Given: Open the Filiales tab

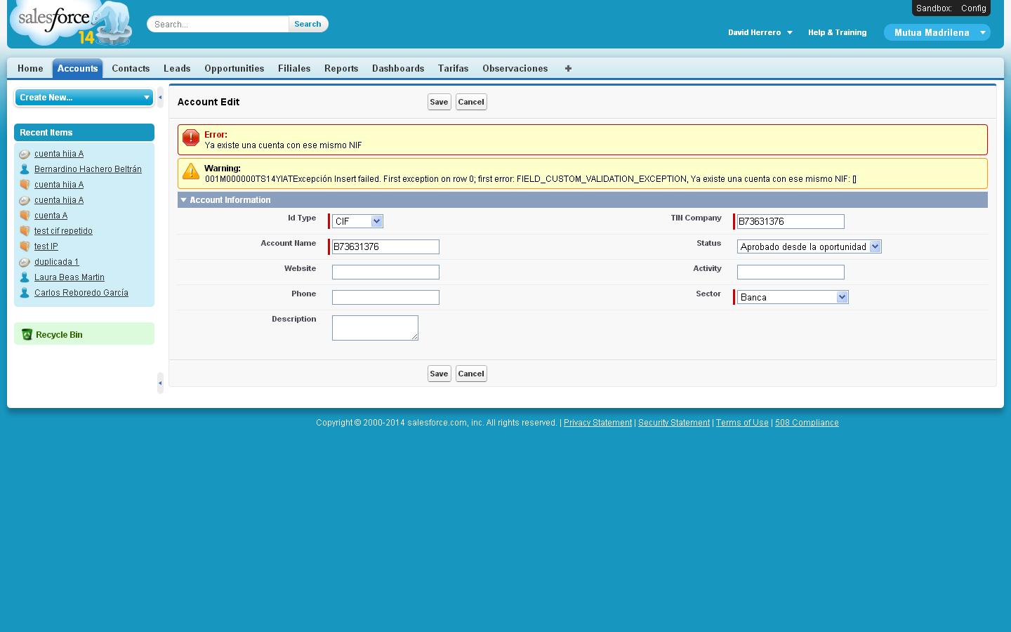Looking at the screenshot, I should click(294, 68).
